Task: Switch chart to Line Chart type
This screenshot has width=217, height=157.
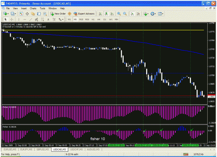Action: pyautogui.click(x=112, y=14)
